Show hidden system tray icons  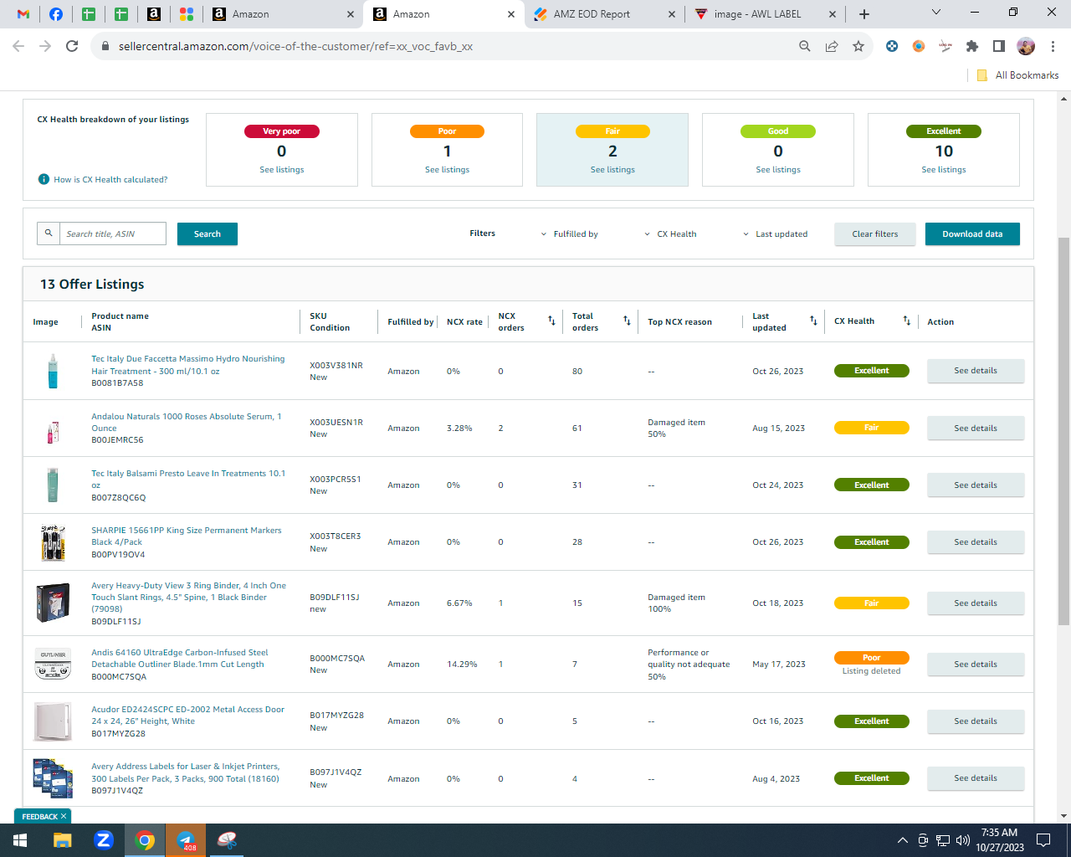(902, 840)
